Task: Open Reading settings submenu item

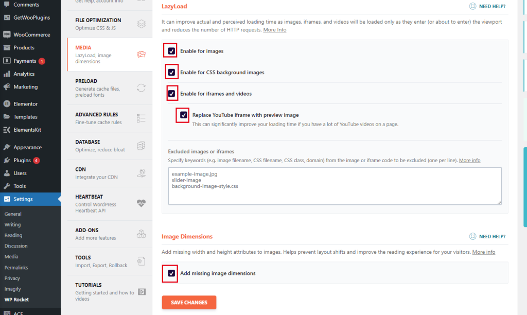Action: click(13, 235)
